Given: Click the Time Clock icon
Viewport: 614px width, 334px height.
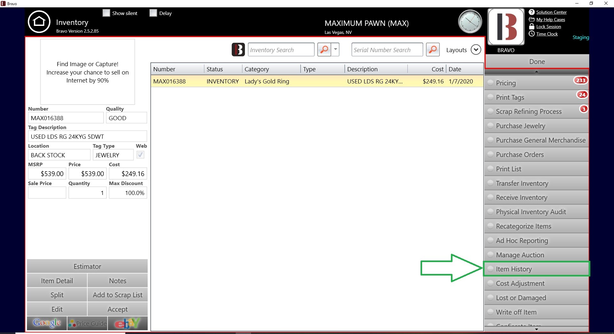Looking at the screenshot, I should [531, 34].
